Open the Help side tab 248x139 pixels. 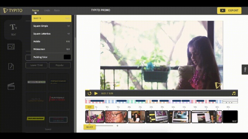(245, 69)
